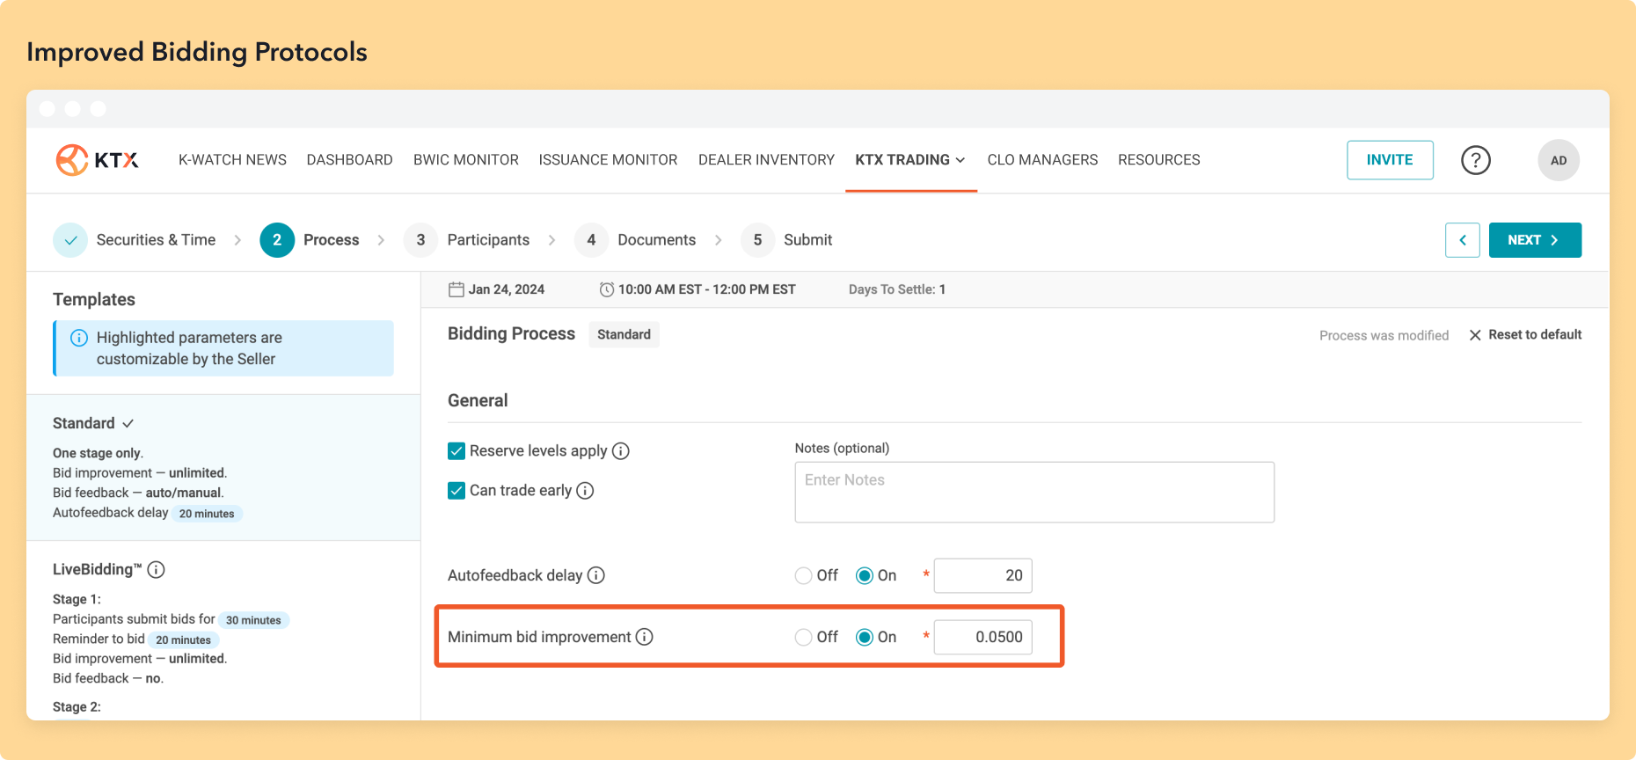Click the Enter Notes text field
1636x760 pixels.
coord(1033,493)
